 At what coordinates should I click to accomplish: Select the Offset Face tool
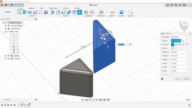tap(74, 12)
